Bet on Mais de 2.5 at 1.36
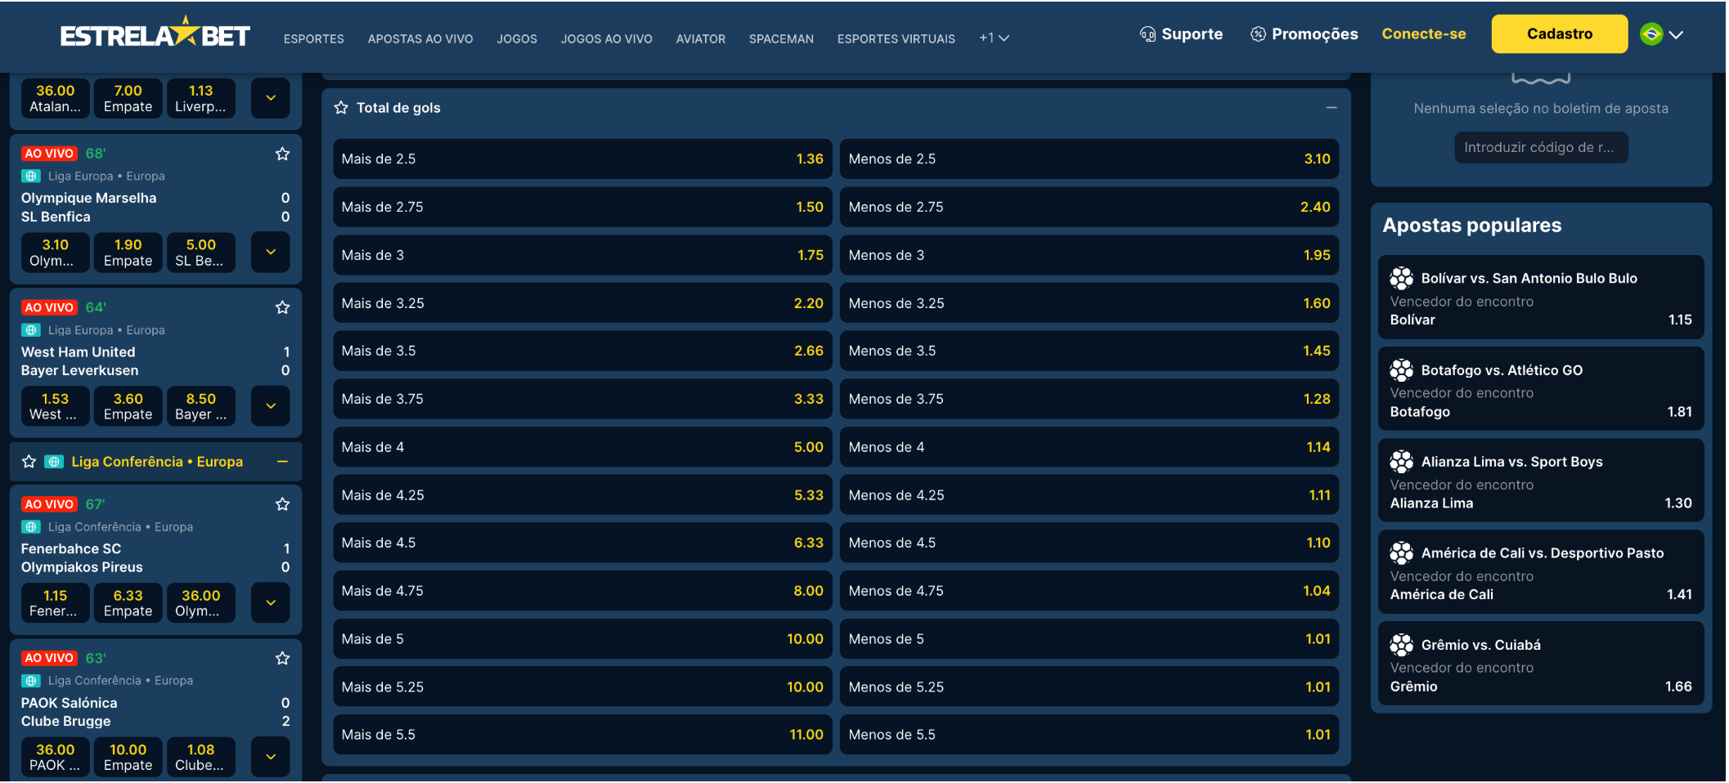The width and height of the screenshot is (1729, 783). [x=582, y=159]
